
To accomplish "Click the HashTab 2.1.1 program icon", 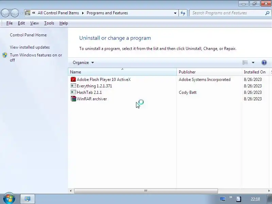I will [x=73, y=92].
